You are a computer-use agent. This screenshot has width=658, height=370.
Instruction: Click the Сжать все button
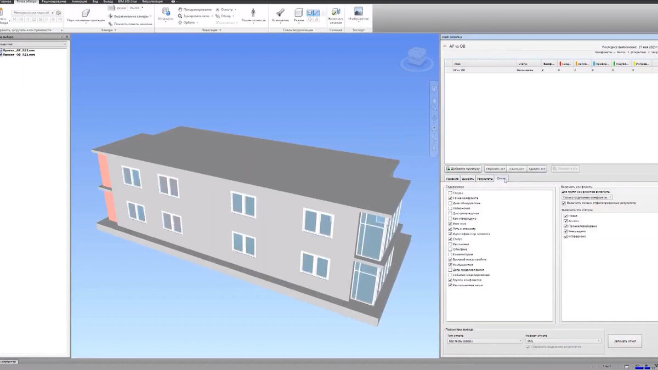[516, 169]
